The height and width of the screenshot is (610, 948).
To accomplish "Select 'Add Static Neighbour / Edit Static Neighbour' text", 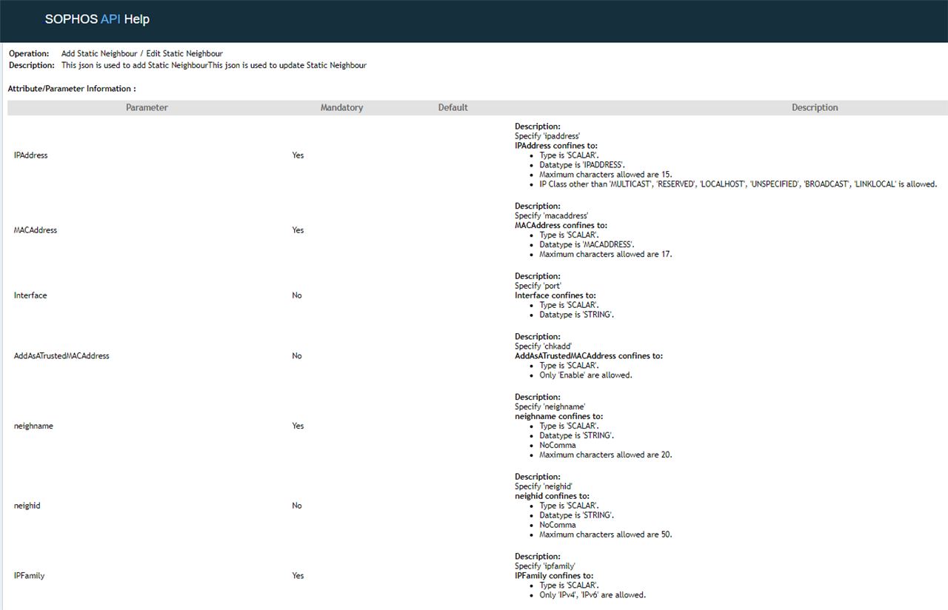I will coord(142,54).
